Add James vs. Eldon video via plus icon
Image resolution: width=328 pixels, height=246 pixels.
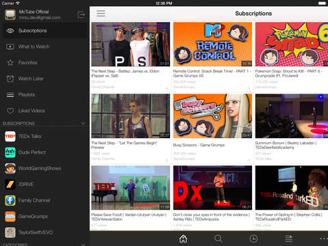point(167,89)
